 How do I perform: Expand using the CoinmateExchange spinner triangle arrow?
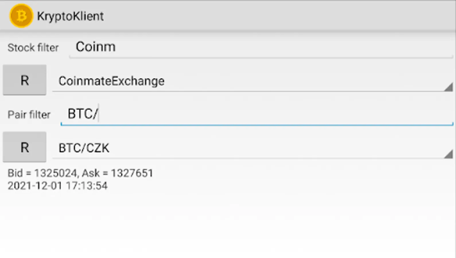[x=448, y=87]
